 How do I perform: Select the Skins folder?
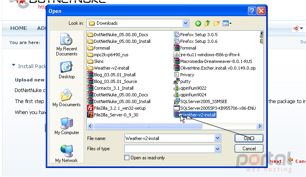click(x=95, y=61)
